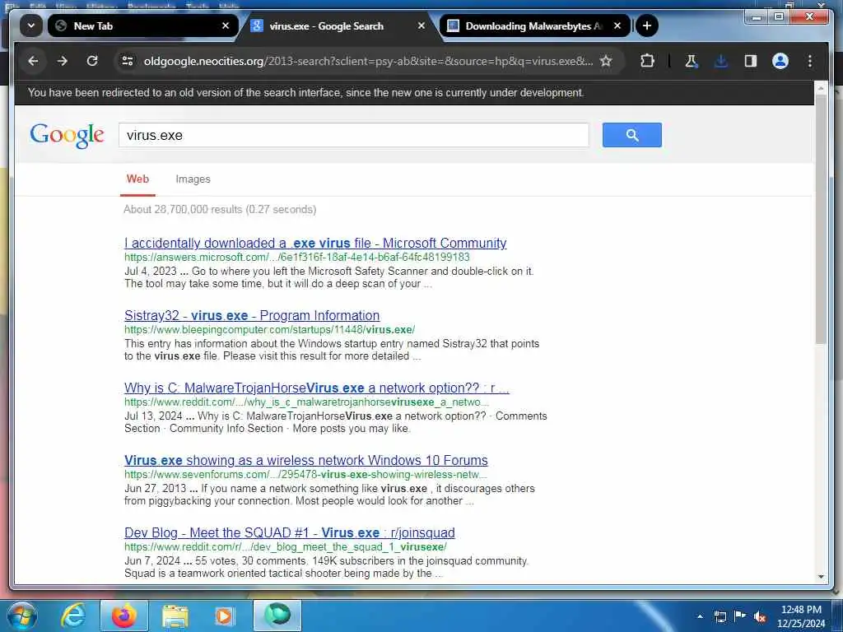
Task: Reload the current page
Action: [x=92, y=61]
